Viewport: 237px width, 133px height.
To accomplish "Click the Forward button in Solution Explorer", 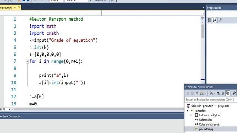I will click(192, 93).
